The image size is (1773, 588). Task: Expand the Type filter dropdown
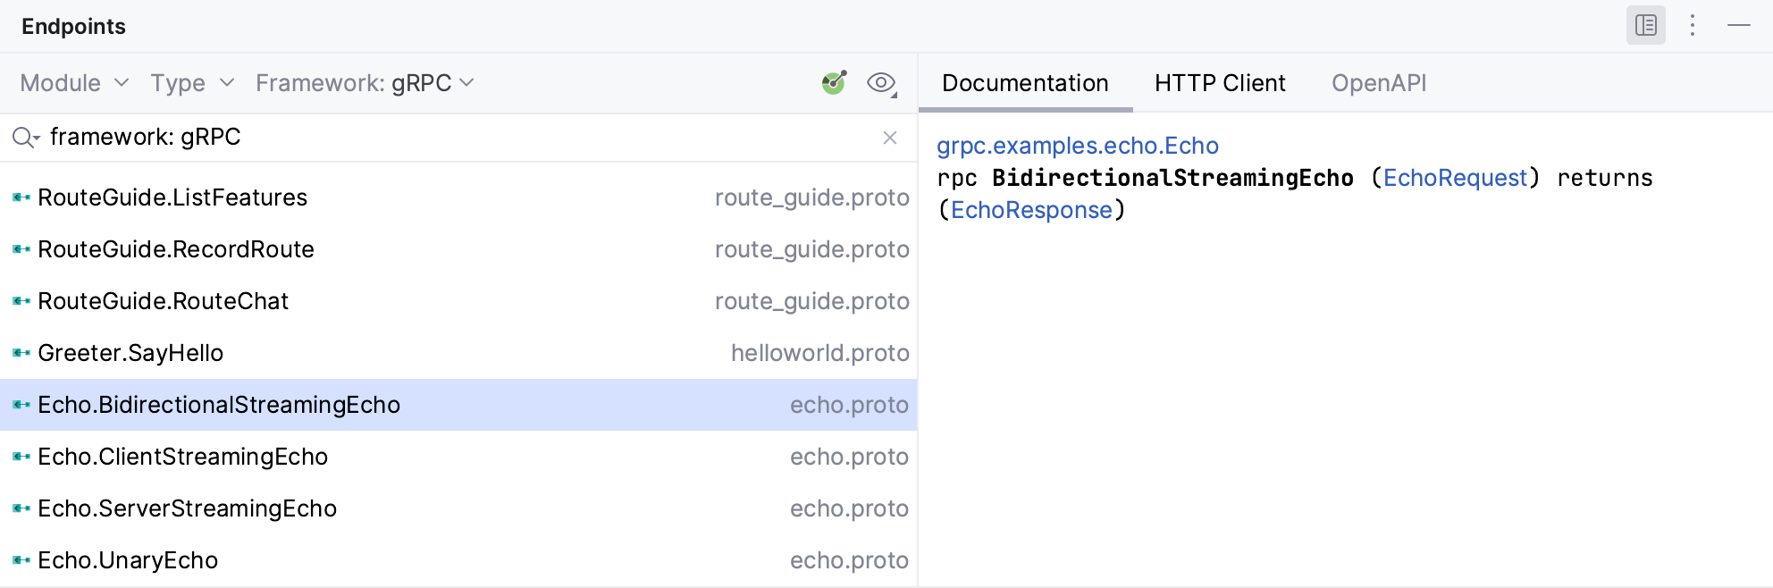[192, 83]
